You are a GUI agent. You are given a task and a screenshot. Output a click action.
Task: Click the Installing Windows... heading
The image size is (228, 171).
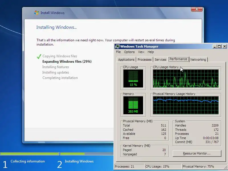click(x=56, y=27)
